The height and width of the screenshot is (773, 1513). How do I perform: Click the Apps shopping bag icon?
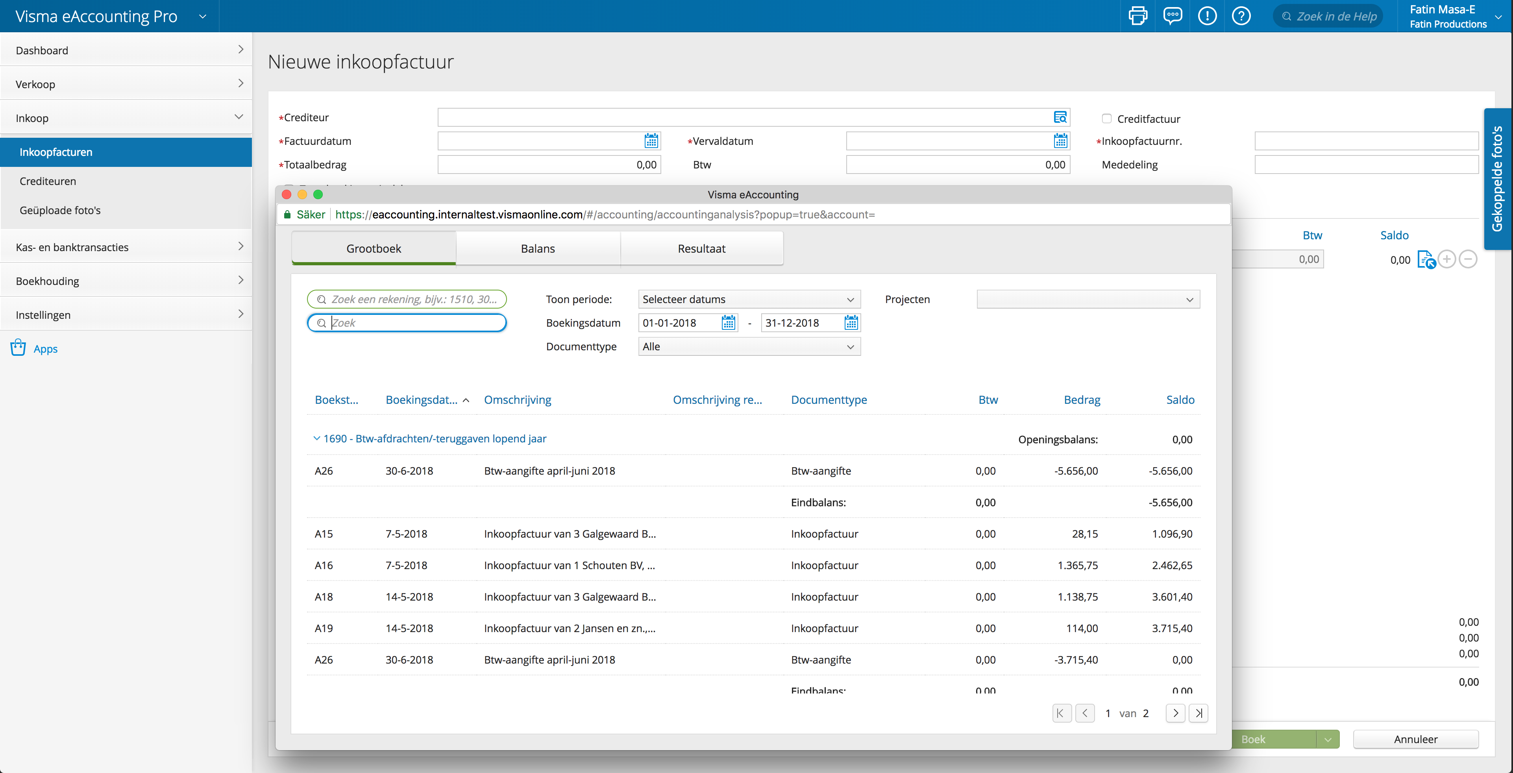click(x=18, y=348)
